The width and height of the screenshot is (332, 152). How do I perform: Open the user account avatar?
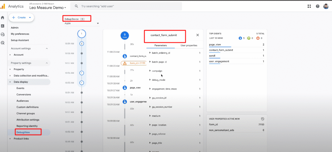pyautogui.click(x=326, y=6)
